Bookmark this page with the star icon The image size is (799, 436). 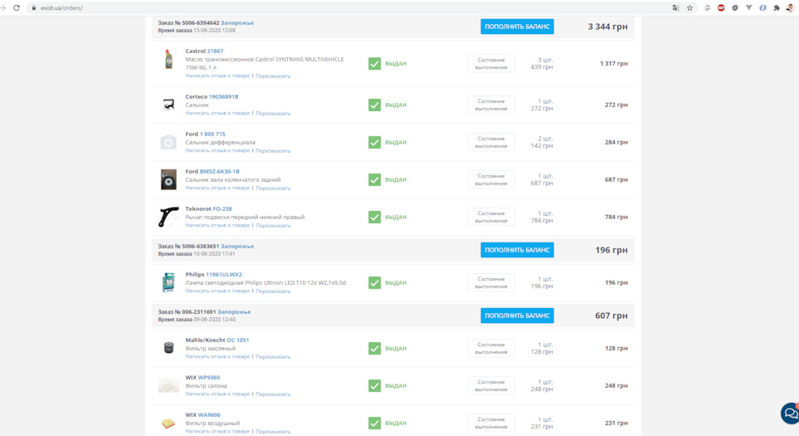point(690,7)
